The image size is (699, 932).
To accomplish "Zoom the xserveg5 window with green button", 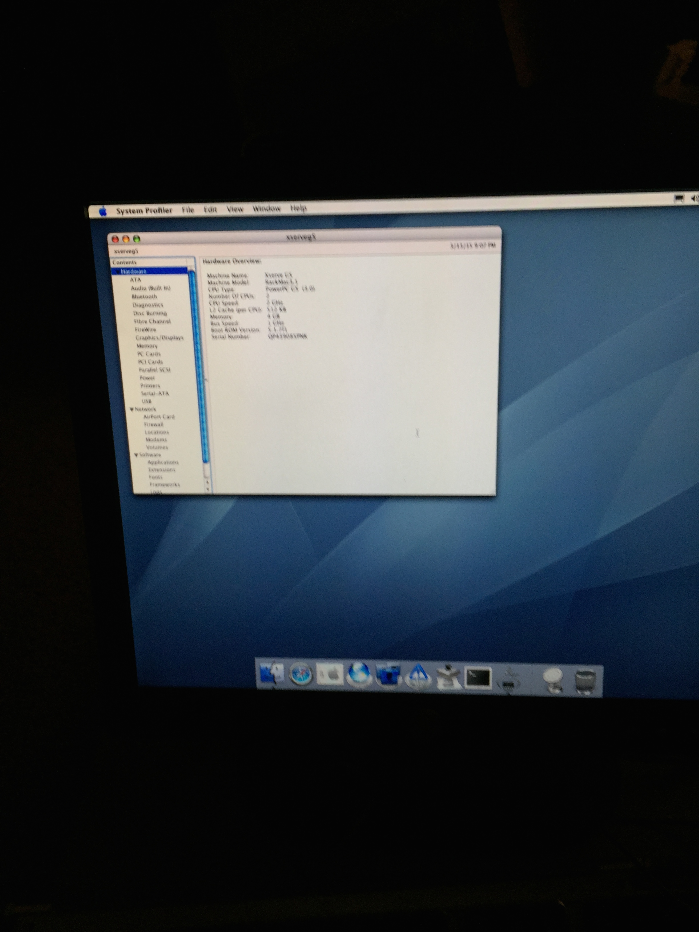I will 136,239.
